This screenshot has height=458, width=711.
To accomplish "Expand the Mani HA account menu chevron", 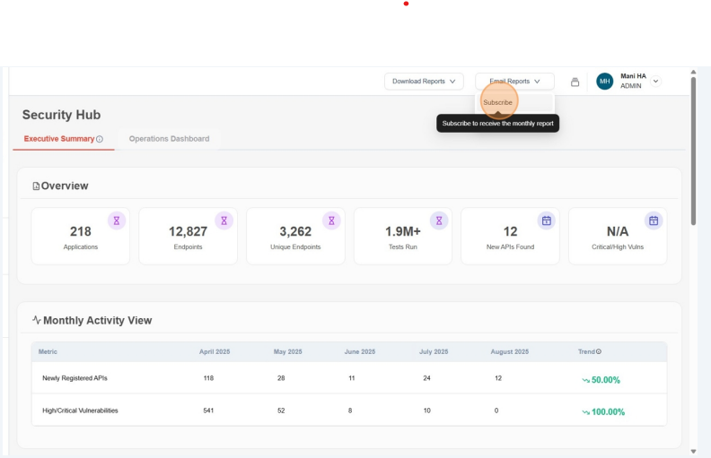I will [656, 82].
